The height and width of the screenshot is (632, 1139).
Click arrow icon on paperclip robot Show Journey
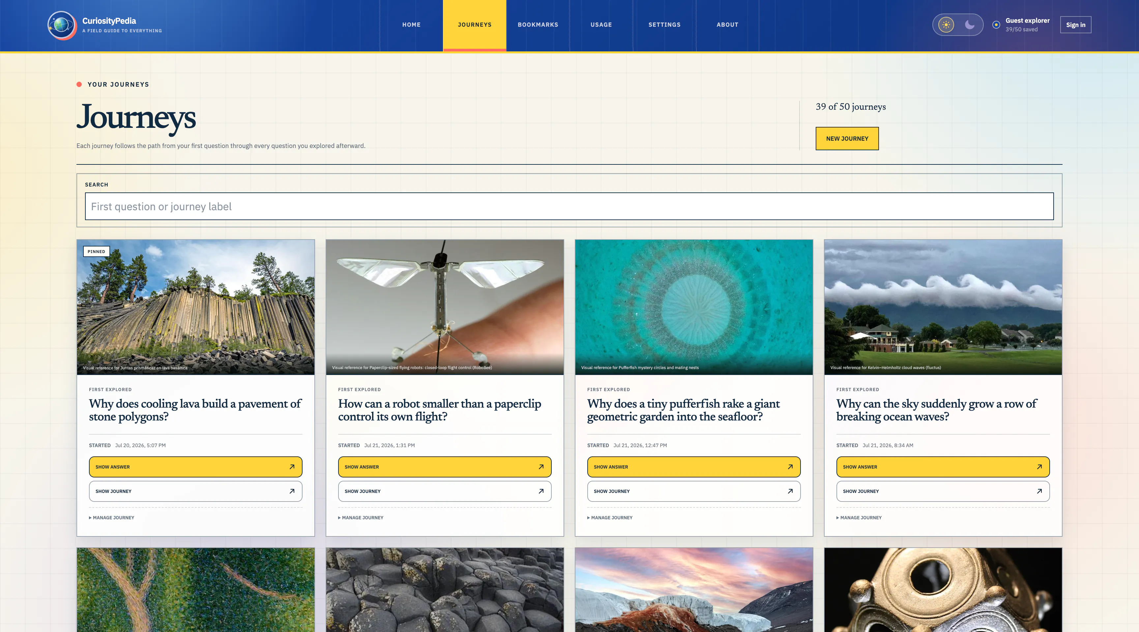click(541, 491)
